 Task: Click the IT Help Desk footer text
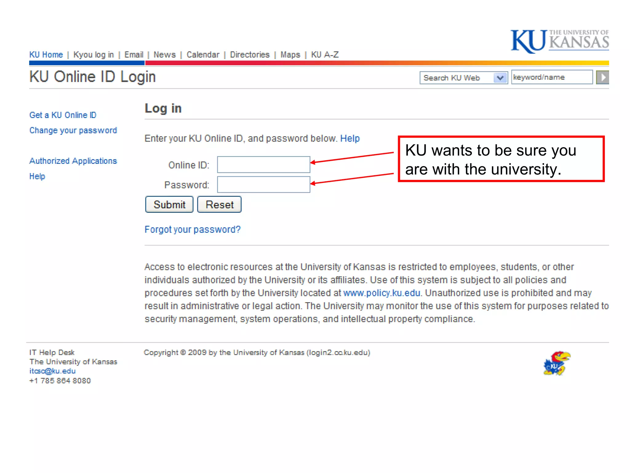coord(52,352)
